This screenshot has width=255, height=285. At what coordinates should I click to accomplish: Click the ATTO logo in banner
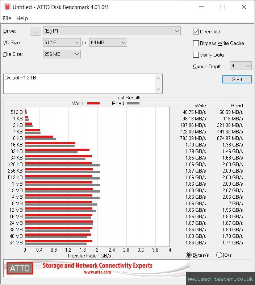(20, 268)
